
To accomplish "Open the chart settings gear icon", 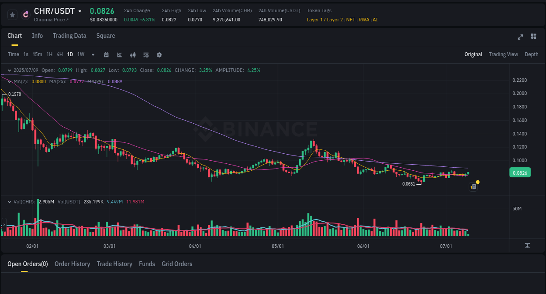I will [159, 54].
